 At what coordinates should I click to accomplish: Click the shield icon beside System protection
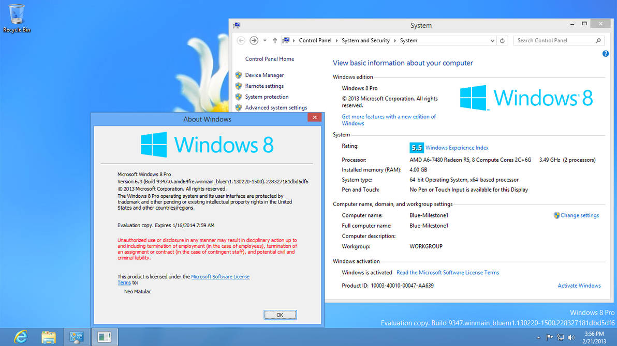pyautogui.click(x=239, y=97)
